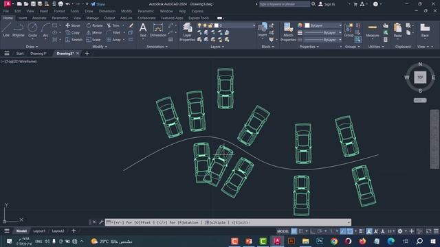Image resolution: width=440 pixels, height=247 pixels.
Task: Activate the Trim command
Action: tap(113, 25)
